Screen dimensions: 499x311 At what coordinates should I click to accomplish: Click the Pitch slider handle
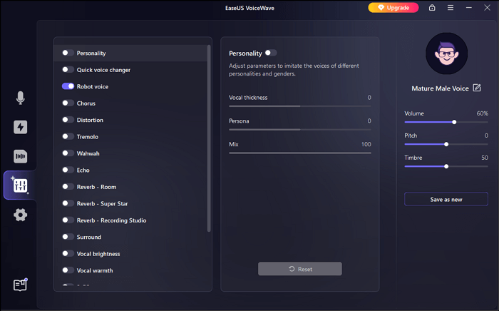pyautogui.click(x=446, y=144)
